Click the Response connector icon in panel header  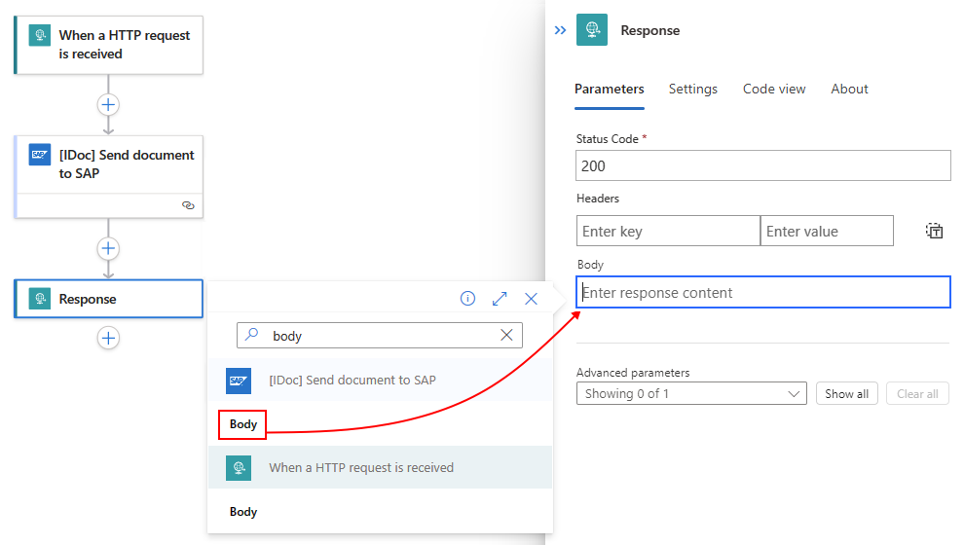tap(591, 29)
